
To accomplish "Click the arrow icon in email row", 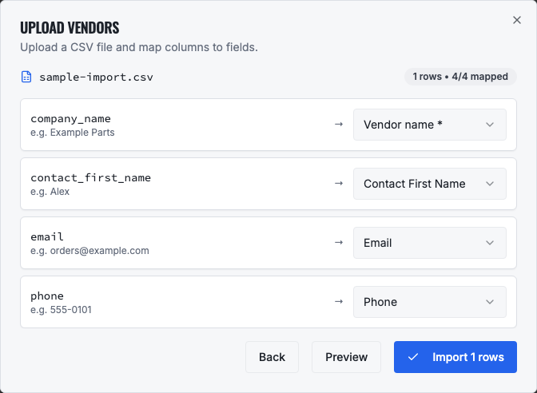I will point(339,243).
